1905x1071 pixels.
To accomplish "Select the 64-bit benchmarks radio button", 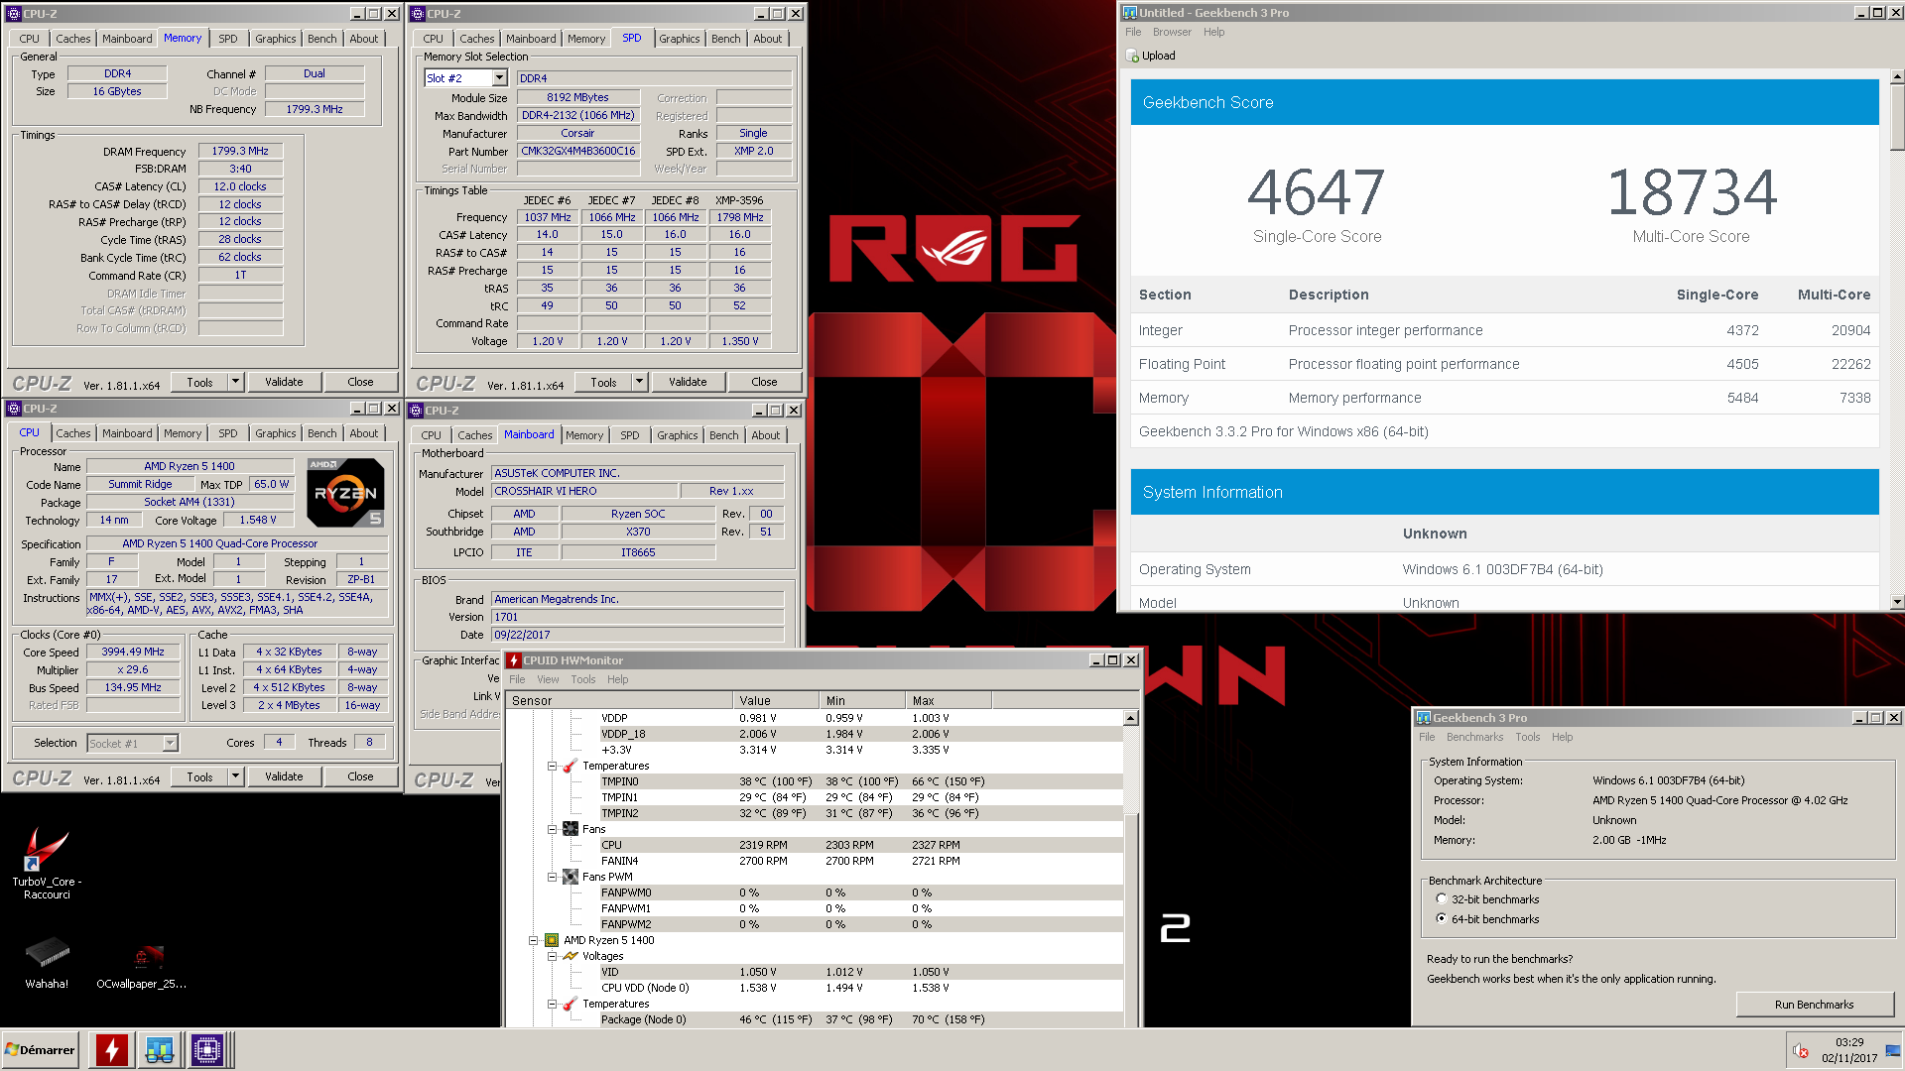I will click(x=1441, y=919).
